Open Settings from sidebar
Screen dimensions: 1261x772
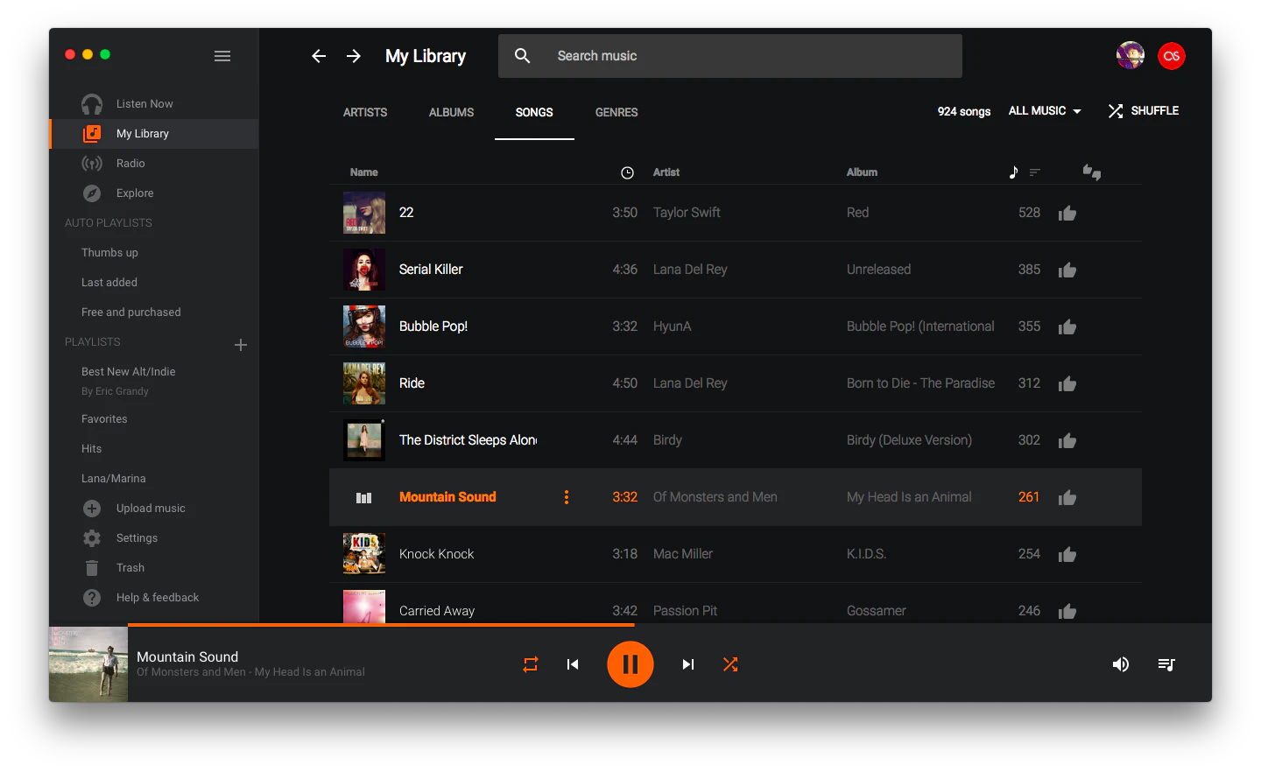(154, 538)
